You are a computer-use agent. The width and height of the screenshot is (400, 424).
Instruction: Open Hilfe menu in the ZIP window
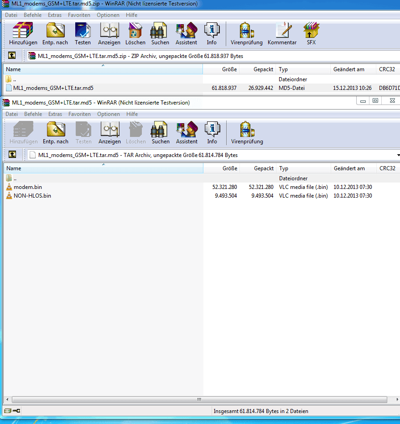131,15
